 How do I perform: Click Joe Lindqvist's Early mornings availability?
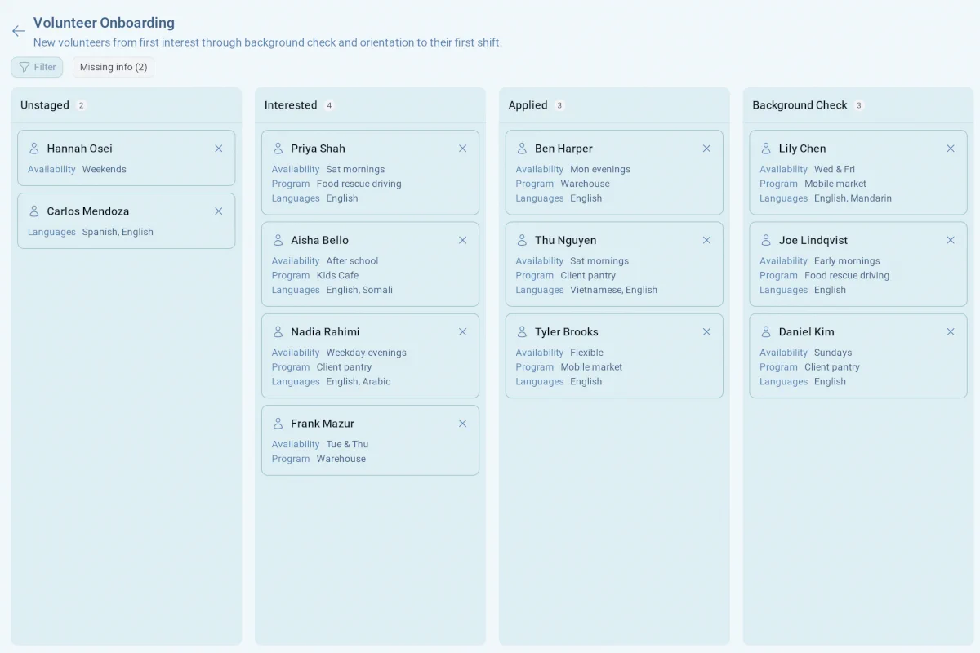coord(848,261)
